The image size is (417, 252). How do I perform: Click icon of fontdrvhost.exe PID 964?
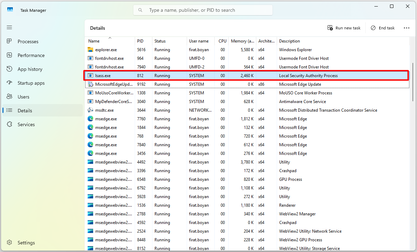click(90, 58)
